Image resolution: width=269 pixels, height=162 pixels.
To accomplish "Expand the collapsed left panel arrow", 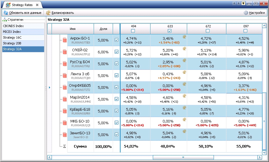I will (49, 87).
